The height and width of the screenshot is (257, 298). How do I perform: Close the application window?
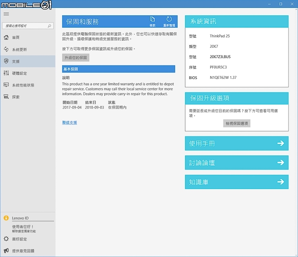coord(292,4)
